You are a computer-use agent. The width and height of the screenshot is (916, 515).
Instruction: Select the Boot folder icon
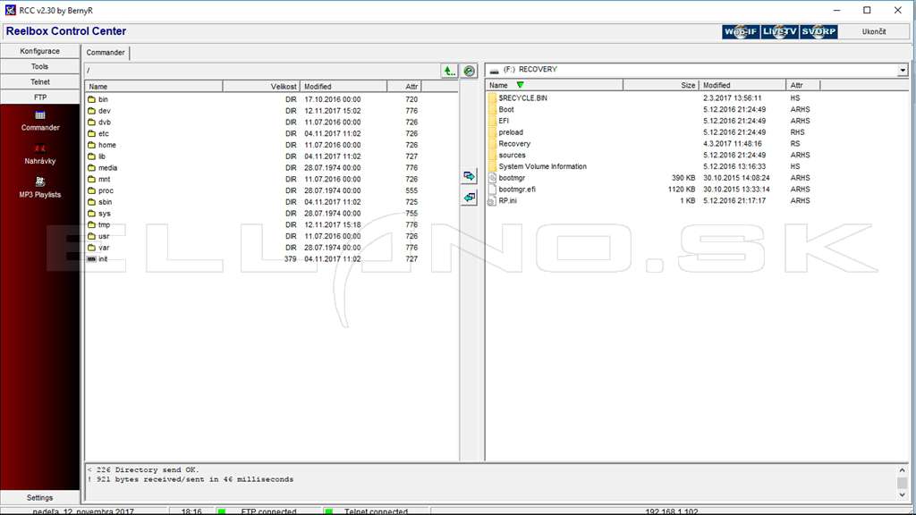coord(492,109)
